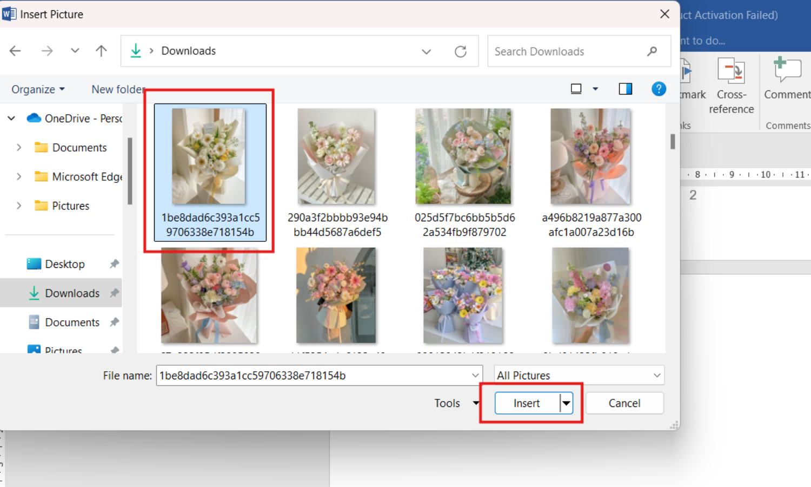Click the pin icon beside pinned Documents
The width and height of the screenshot is (811, 487).
[x=114, y=323]
